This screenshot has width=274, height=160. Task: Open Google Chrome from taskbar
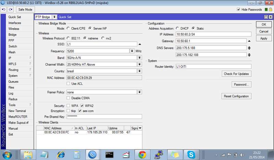[x=142, y=155]
